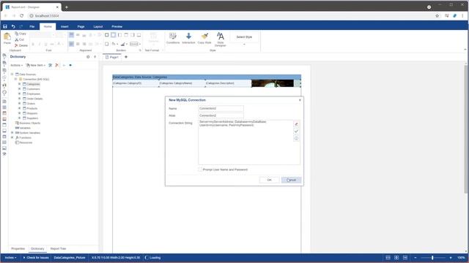469x263 pixels.
Task: Switch to the Insert ribbon tab
Action: pyautogui.click(x=64, y=26)
